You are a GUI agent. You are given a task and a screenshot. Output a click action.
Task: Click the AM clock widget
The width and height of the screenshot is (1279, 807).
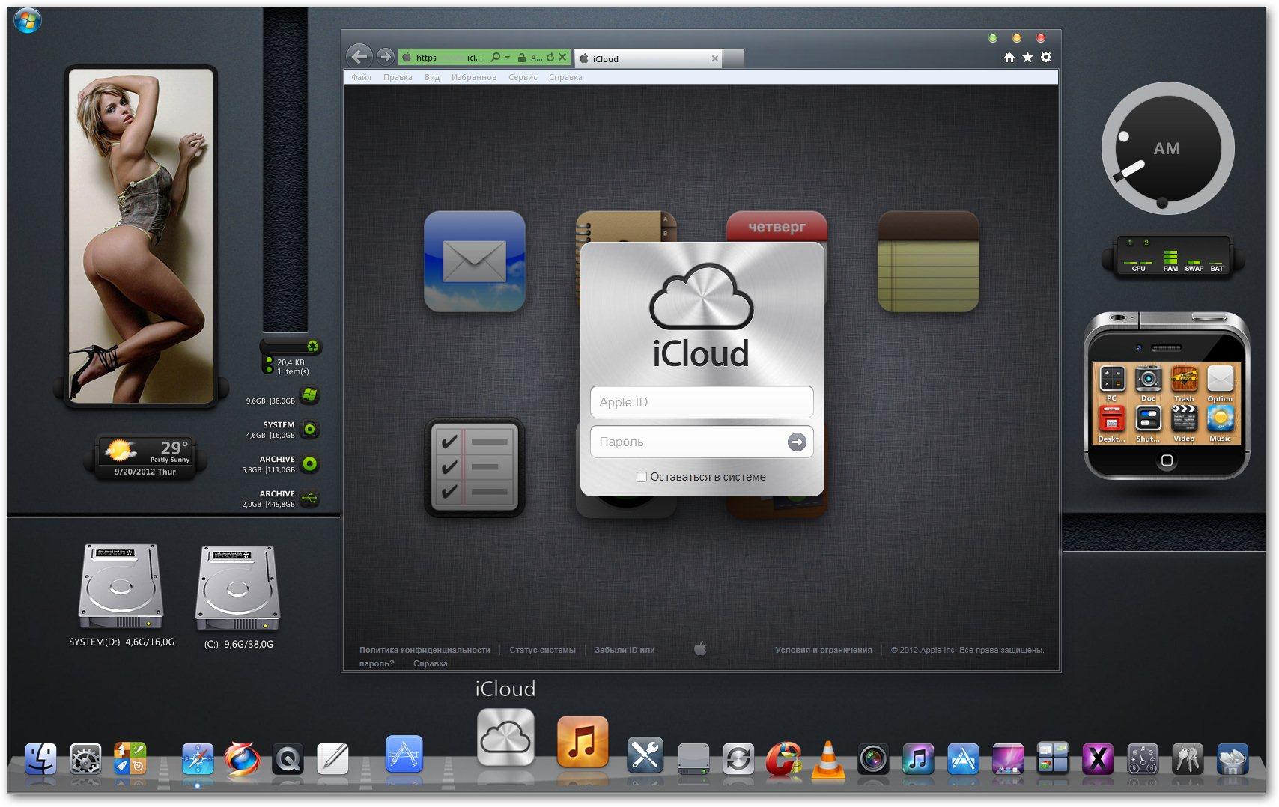pos(1167,148)
